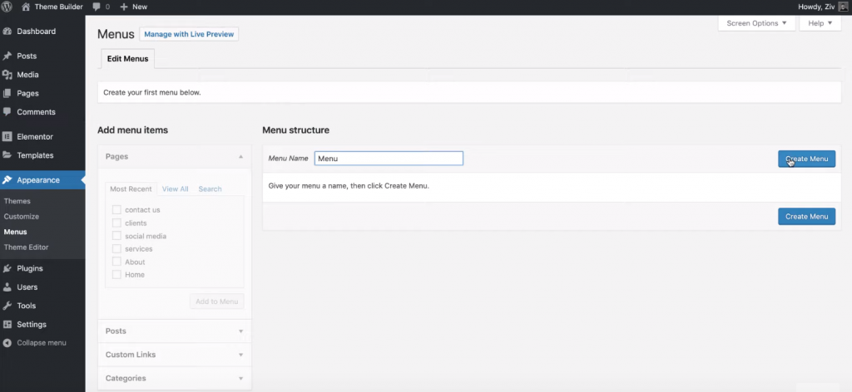Screen dimensions: 852x392
Task: Check the 'contact us' page checkbox
Action: coord(116,210)
